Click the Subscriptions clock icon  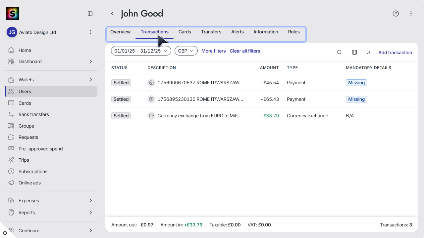[11, 172]
